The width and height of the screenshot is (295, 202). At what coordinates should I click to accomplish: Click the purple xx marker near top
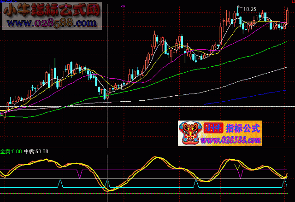(123, 6)
